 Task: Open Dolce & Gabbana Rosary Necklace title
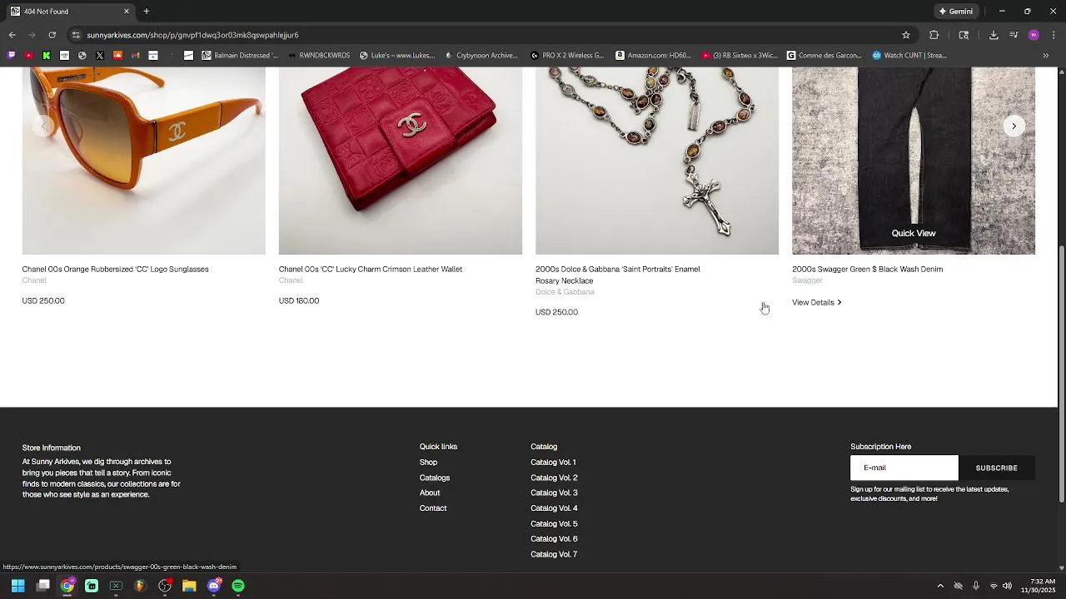pyautogui.click(x=618, y=275)
